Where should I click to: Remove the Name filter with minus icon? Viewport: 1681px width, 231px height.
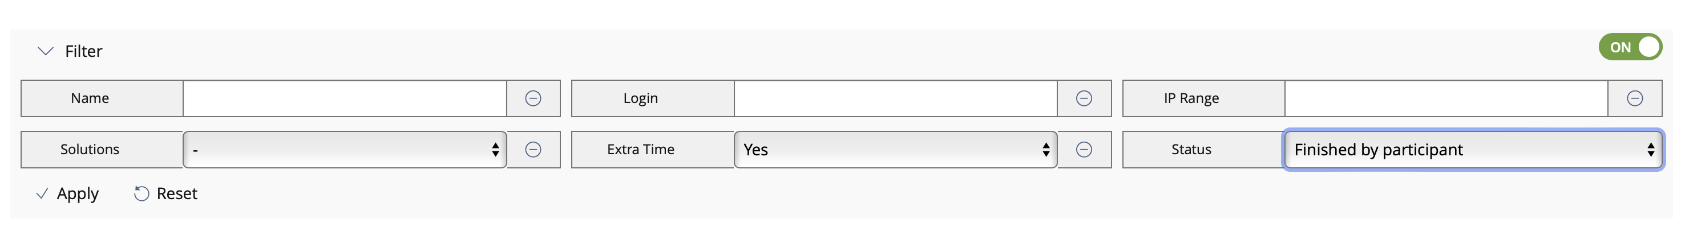[532, 98]
